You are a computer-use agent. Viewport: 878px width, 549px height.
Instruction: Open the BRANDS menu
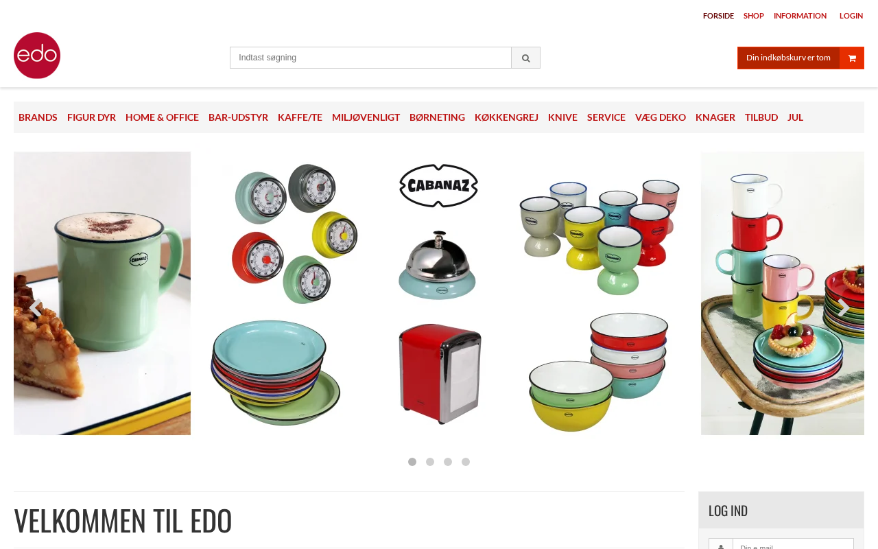pos(38,117)
